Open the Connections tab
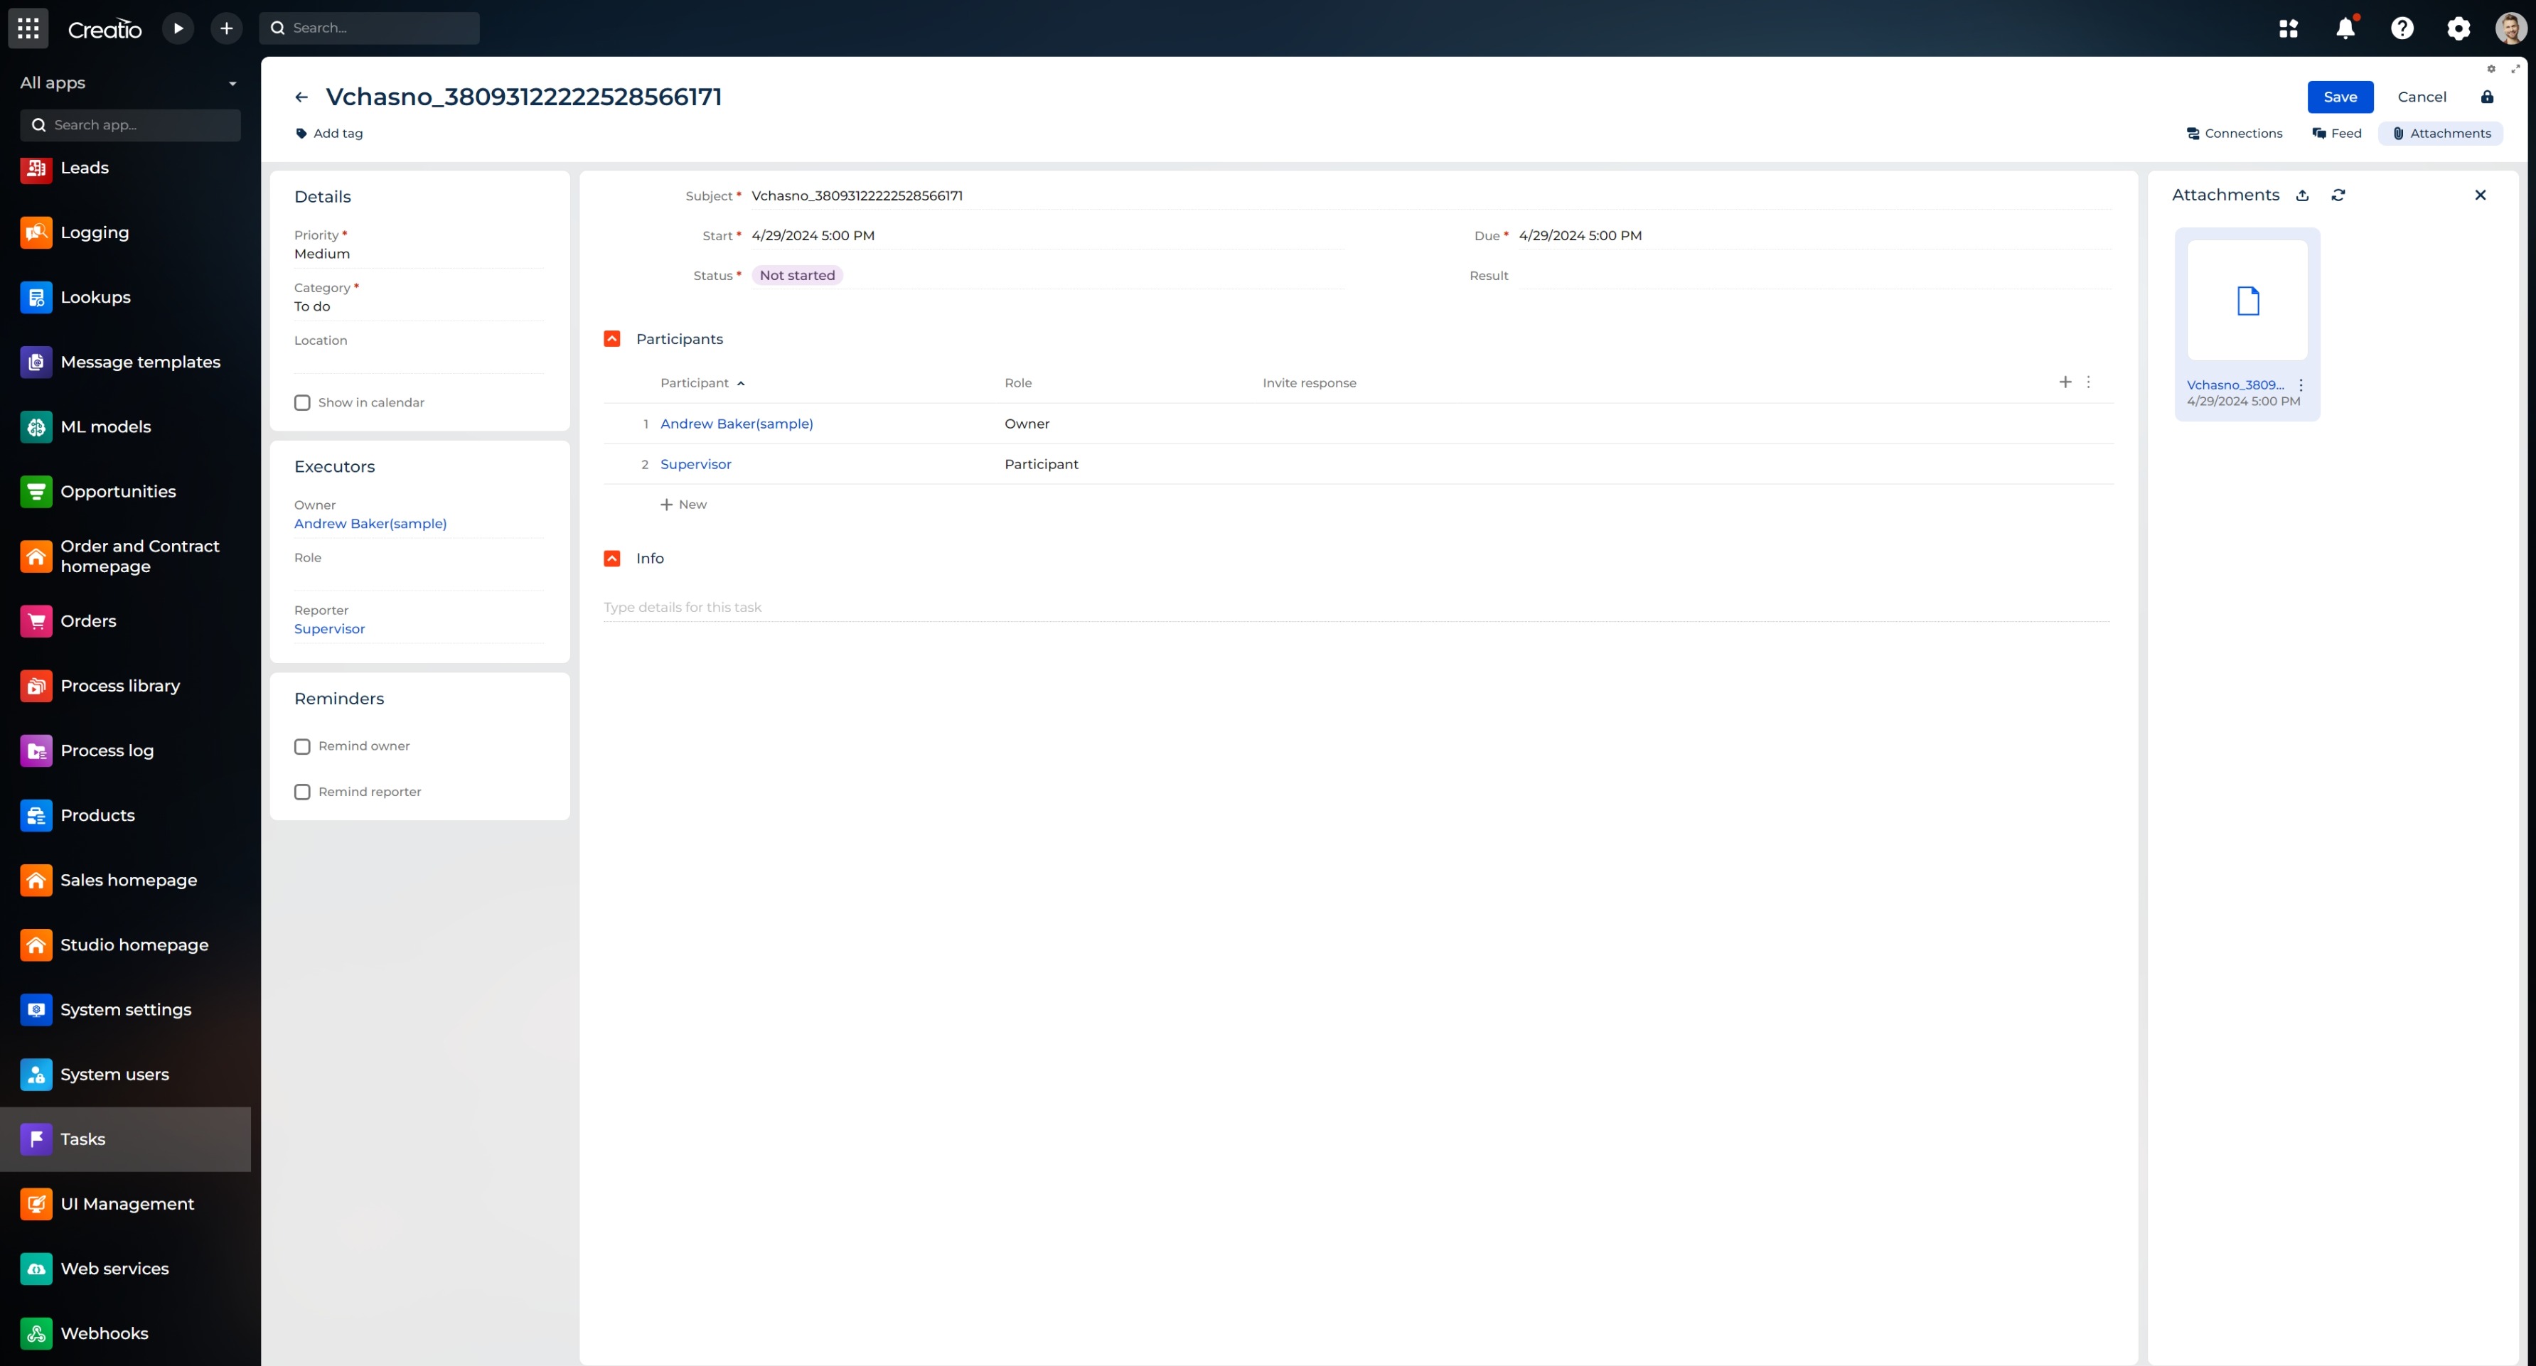The image size is (2536, 1366). tap(2234, 134)
